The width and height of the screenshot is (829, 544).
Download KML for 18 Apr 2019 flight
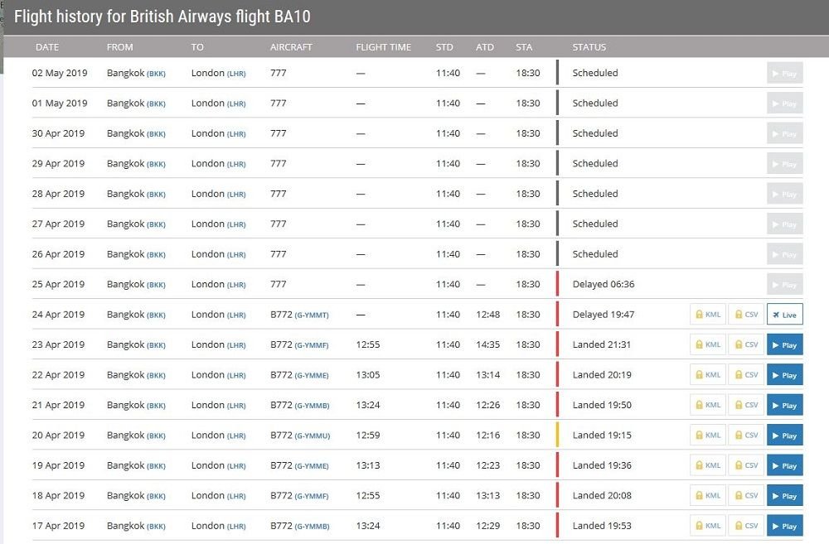[707, 495]
